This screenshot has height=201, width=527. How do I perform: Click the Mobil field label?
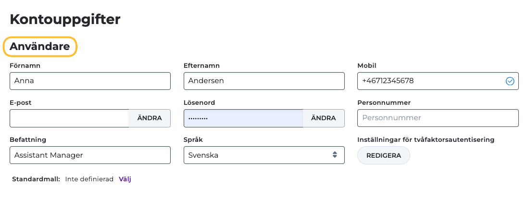(367, 65)
